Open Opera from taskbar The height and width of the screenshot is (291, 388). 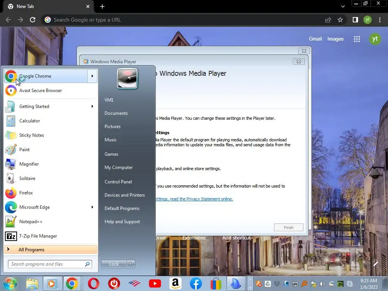tap(93, 283)
